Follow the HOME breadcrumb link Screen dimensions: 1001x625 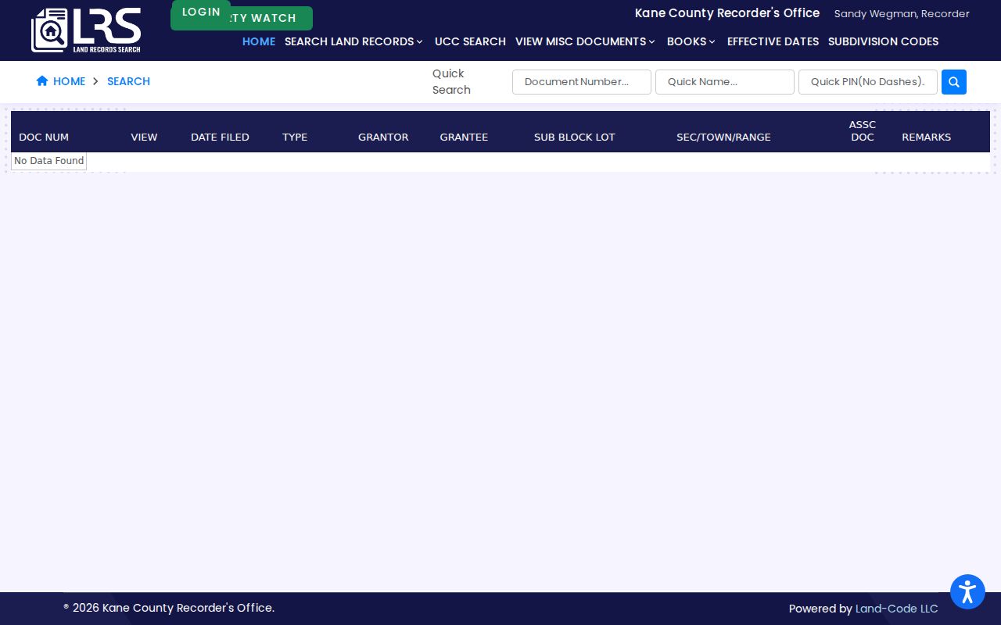[69, 81]
